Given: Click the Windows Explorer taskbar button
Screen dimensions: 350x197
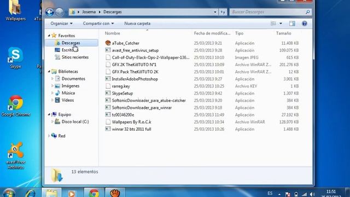Looking at the screenshot, I should pos(51,193).
